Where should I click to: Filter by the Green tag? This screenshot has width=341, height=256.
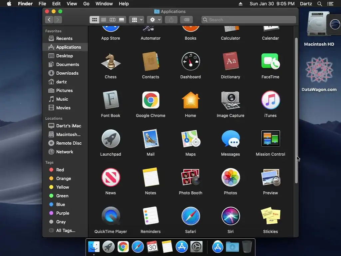pos(65,196)
